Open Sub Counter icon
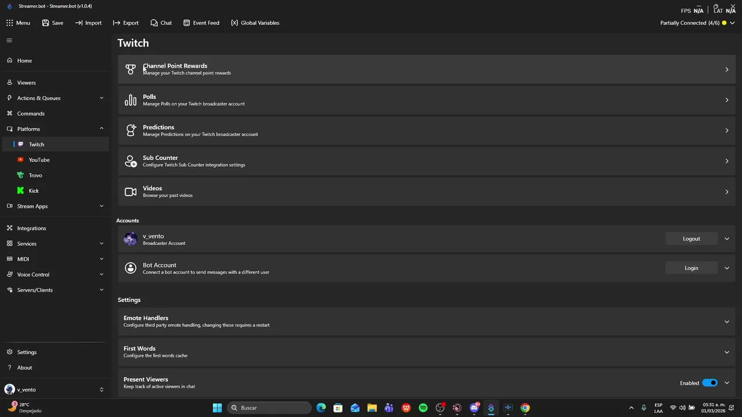Image resolution: width=742 pixels, height=417 pixels. 130,161
